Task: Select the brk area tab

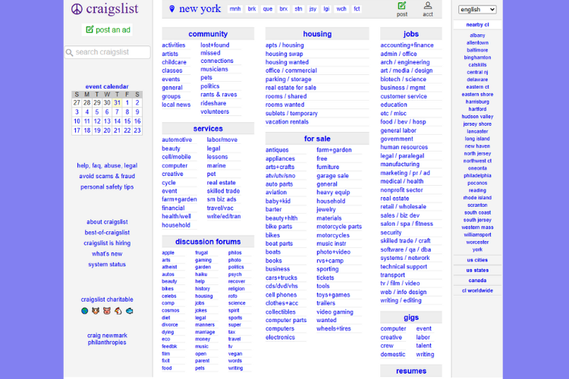Action: tap(252, 8)
